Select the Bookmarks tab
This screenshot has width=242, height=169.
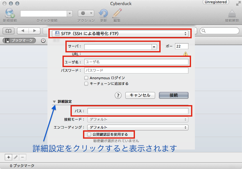click(19, 41)
